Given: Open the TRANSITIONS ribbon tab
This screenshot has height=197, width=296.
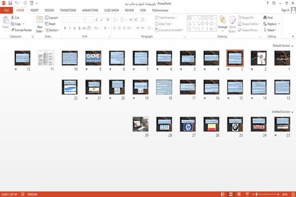Looking at the screenshot, I should click(68, 10).
